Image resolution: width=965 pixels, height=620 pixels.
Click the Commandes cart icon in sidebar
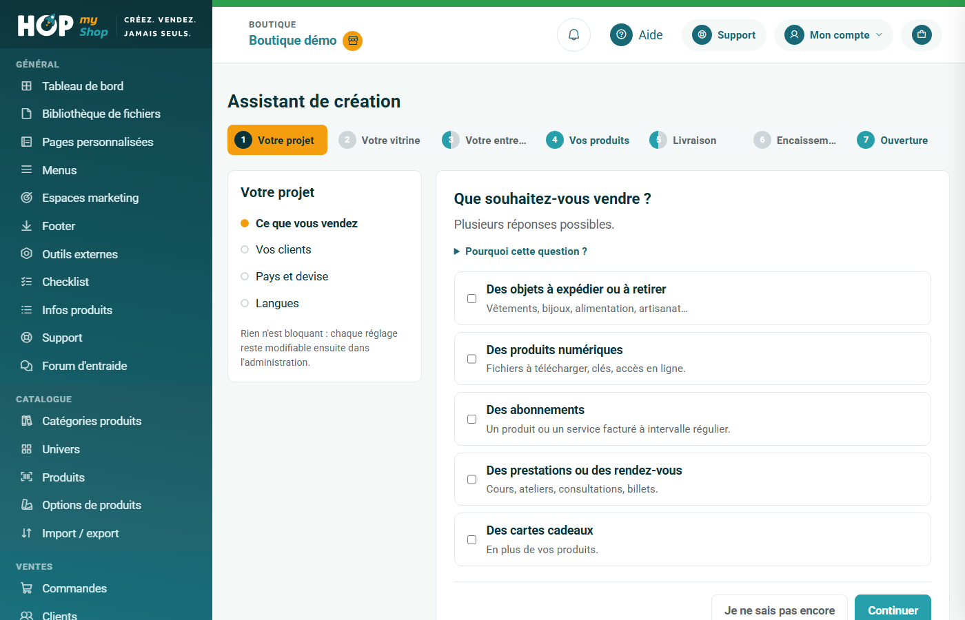pyautogui.click(x=26, y=588)
